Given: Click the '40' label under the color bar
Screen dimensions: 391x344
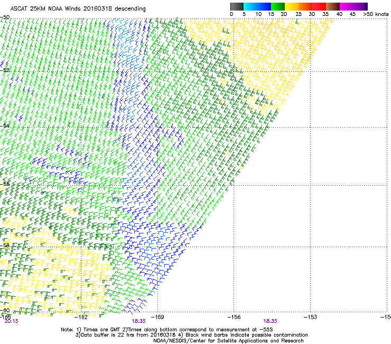Looking at the screenshot, I should point(339,14).
